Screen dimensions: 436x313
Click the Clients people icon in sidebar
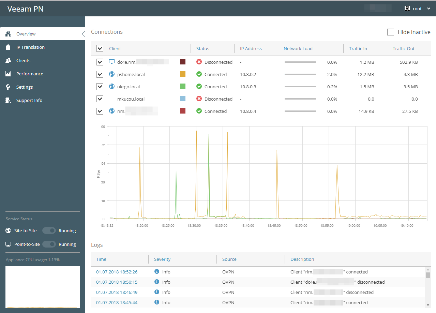point(9,60)
